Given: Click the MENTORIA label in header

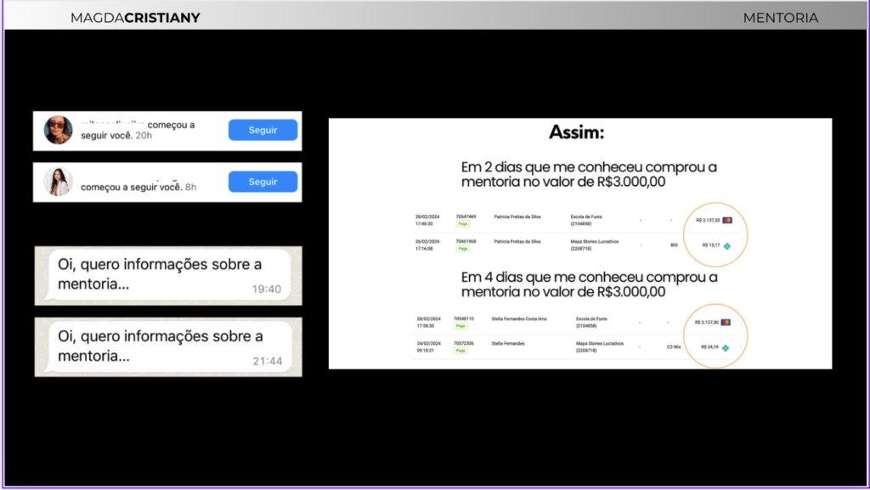Looking at the screenshot, I should (x=780, y=18).
